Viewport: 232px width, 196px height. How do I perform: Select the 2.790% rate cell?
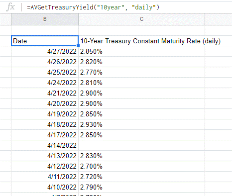tap(141, 187)
